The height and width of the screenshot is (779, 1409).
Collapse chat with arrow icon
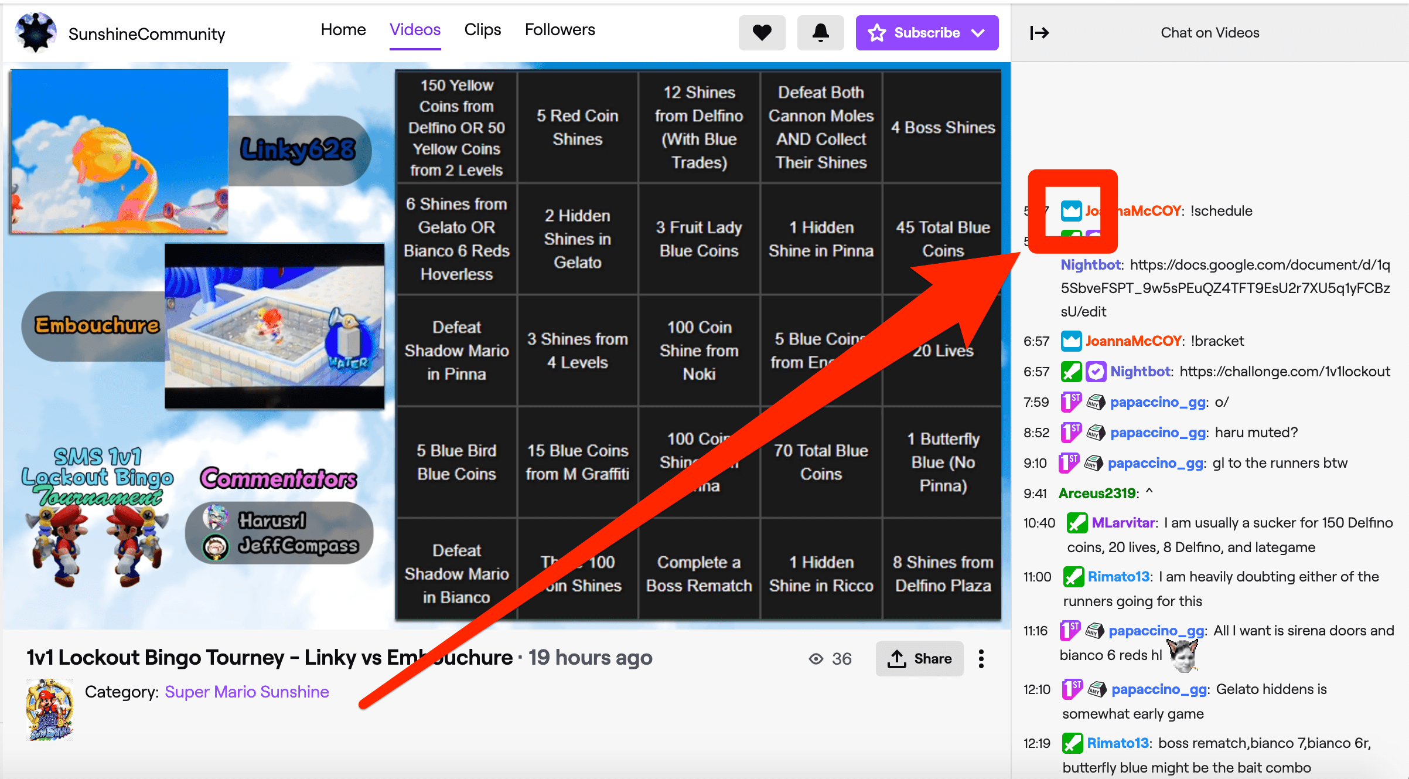1039,33
